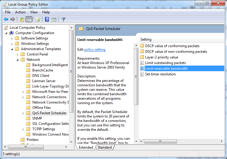
Task: Expand the Network Connections tree node
Action: click(23, 97)
